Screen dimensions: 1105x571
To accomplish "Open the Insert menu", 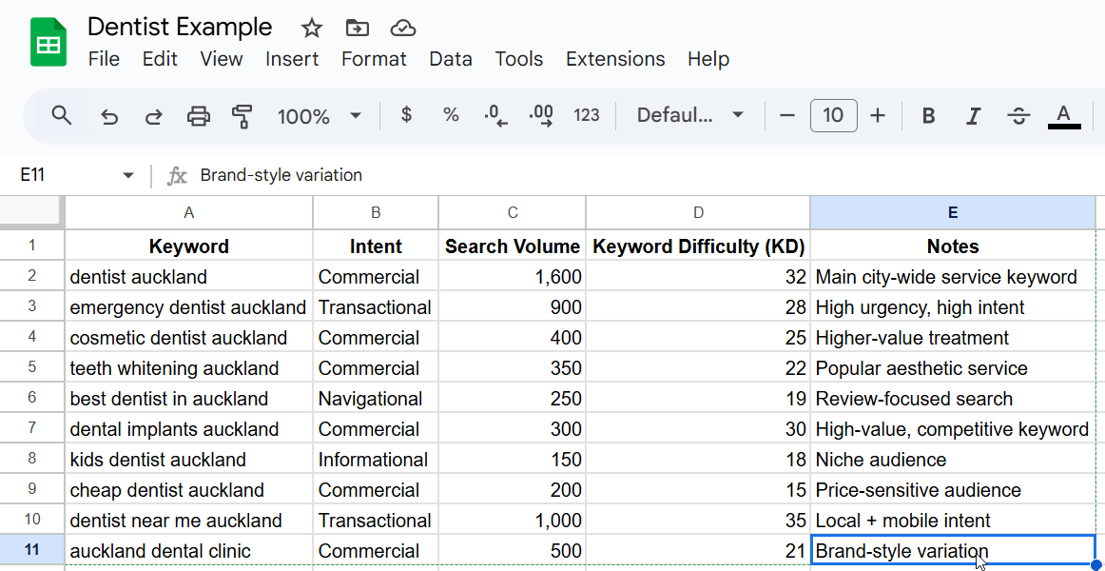I will [292, 59].
